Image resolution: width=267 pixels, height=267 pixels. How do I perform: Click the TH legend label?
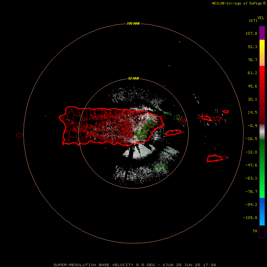(x=255, y=231)
